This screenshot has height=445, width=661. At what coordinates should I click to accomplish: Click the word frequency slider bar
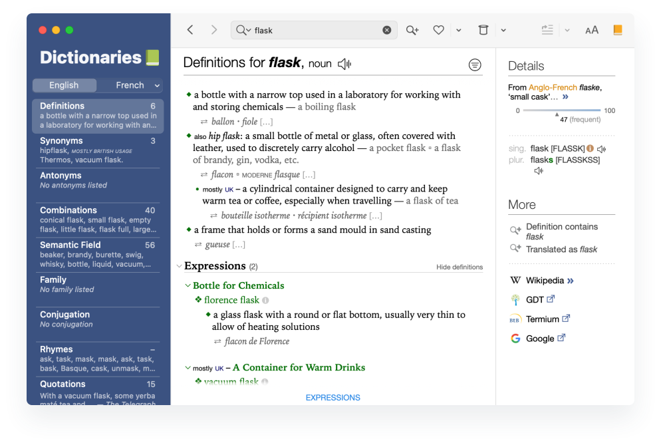[x=561, y=110]
